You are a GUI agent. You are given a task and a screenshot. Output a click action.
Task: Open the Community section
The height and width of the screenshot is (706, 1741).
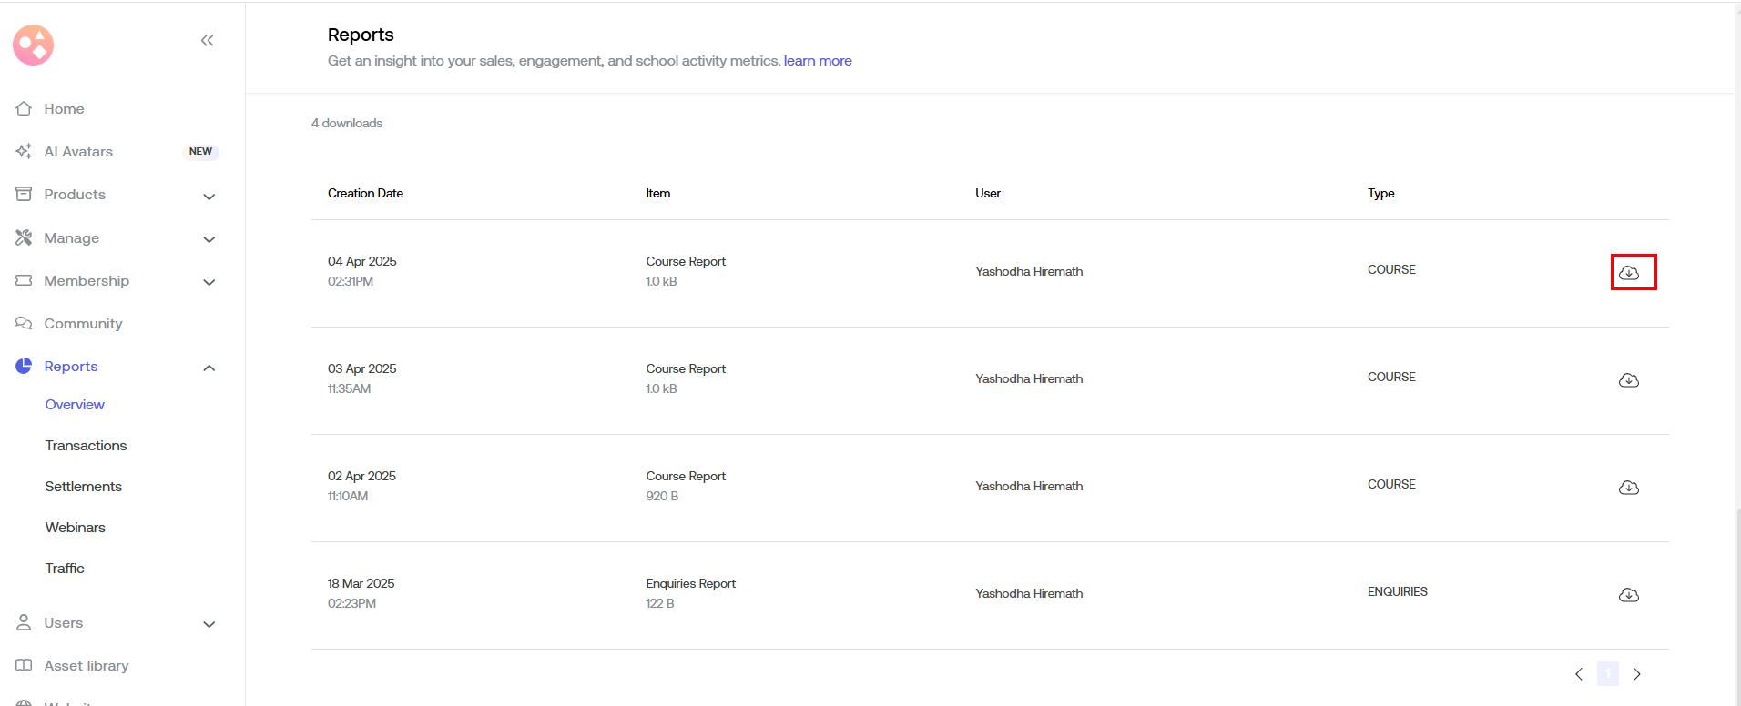tap(83, 324)
